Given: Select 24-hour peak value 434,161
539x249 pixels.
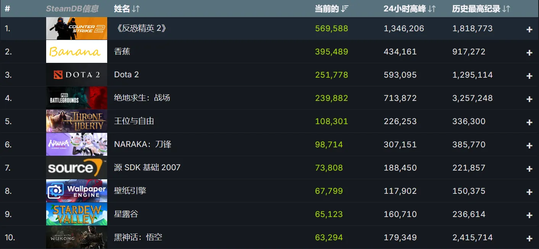Looking at the screenshot, I should click(x=400, y=52).
